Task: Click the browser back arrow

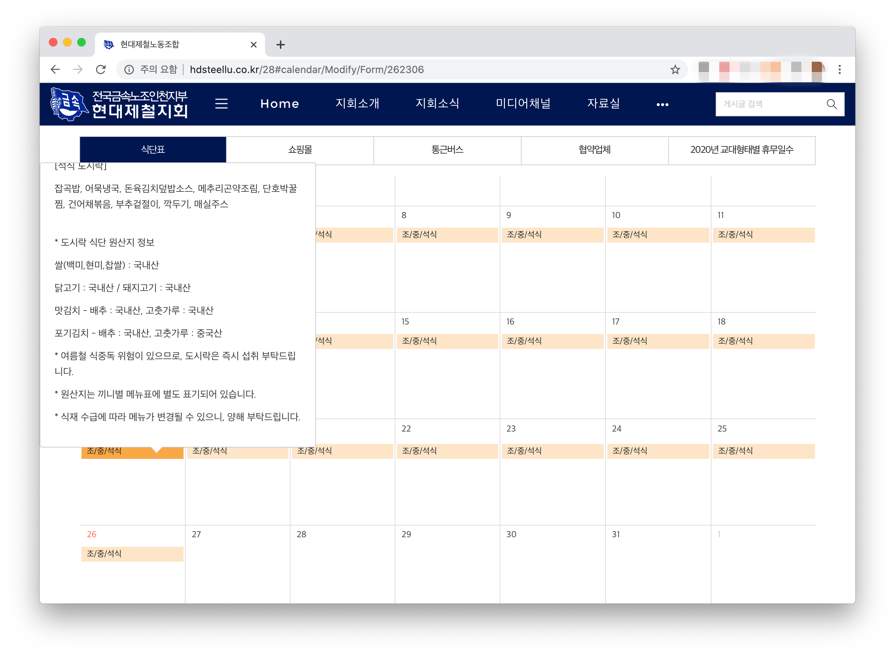Action: [x=55, y=70]
